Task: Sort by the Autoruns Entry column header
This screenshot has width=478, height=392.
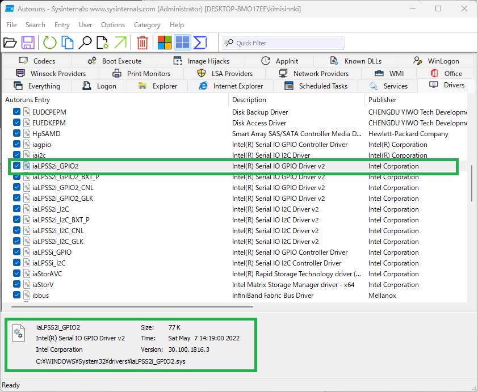Action: coord(116,100)
